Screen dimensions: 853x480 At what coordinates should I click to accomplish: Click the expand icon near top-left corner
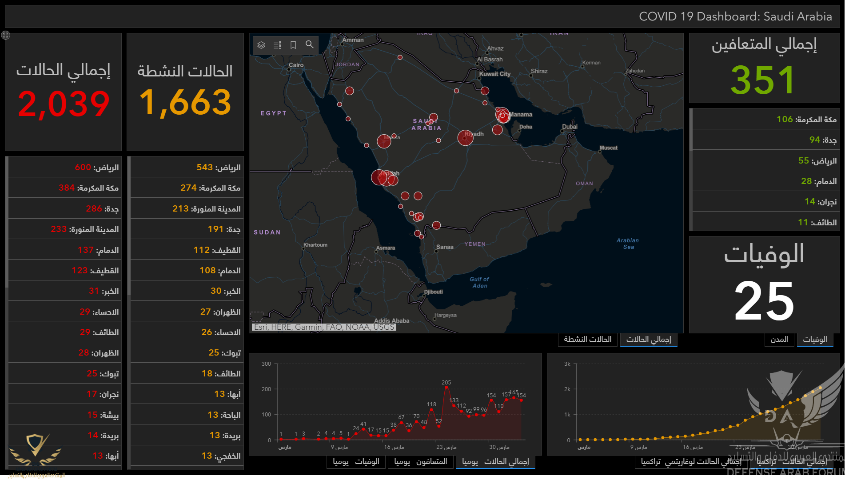6,35
